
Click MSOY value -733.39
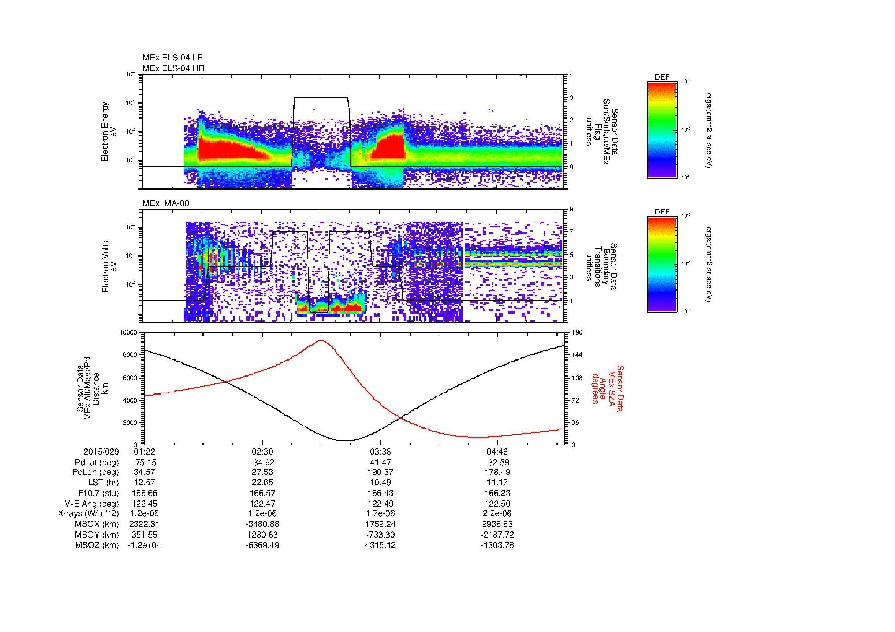(380, 535)
